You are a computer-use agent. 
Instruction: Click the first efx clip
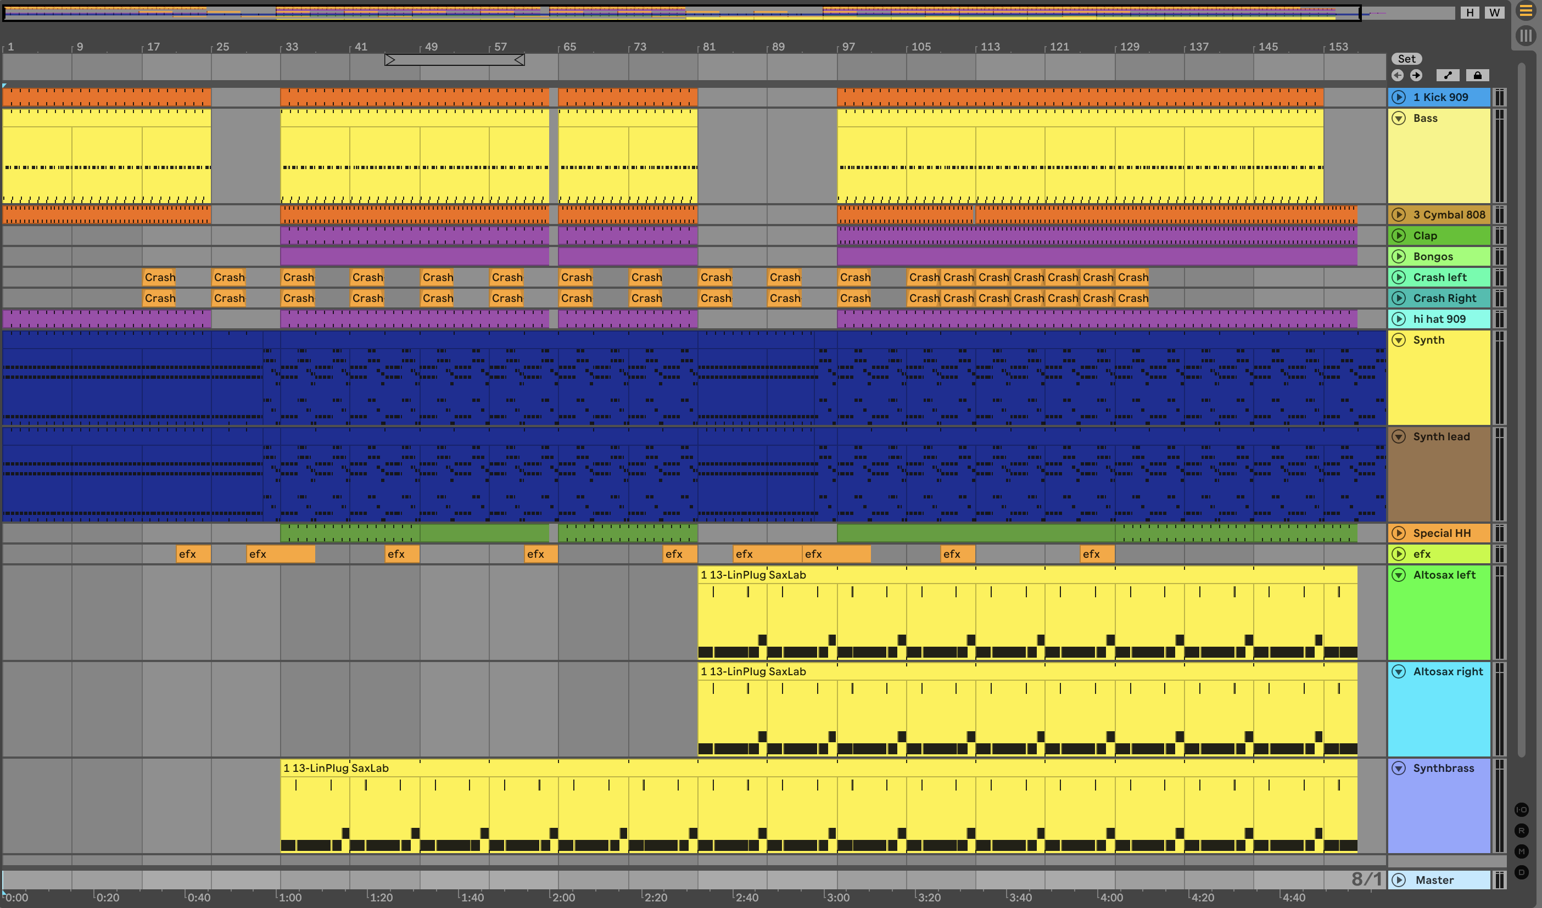pos(193,554)
